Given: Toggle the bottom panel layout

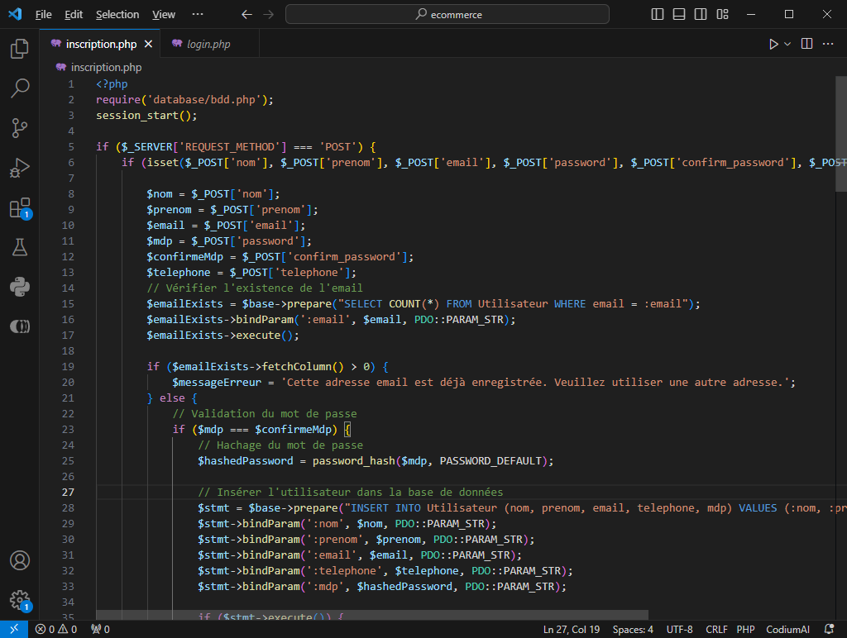Looking at the screenshot, I should tap(679, 14).
